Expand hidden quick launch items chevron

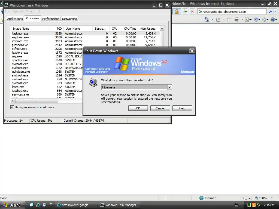[51, 204]
